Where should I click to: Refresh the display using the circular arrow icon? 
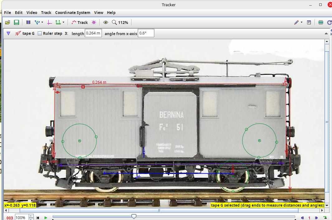(329, 22)
